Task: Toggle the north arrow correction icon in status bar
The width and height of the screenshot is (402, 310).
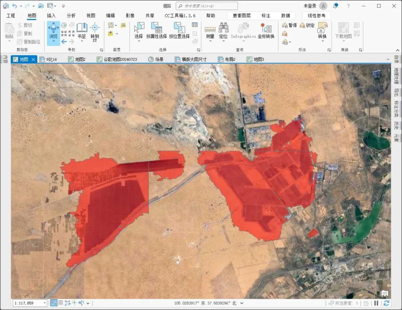Action: (x=81, y=303)
